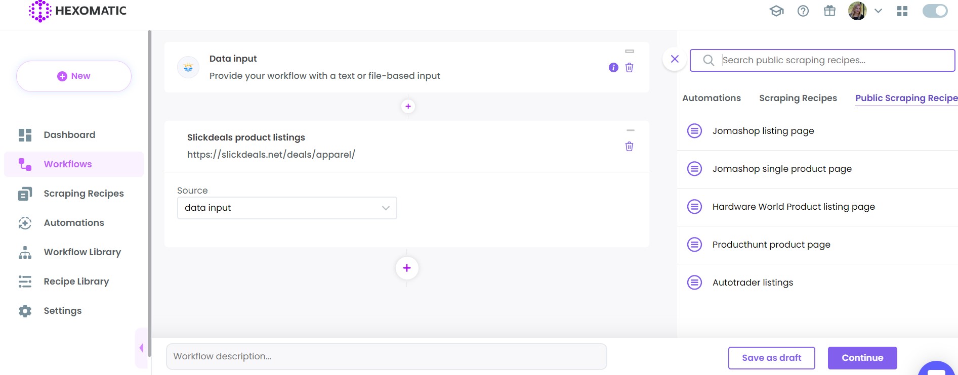Switch to the Scraping Recipes tab

(798, 98)
